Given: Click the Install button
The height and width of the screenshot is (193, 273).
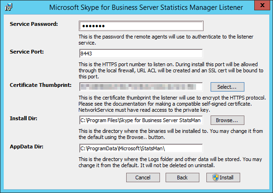Looking at the screenshot, I should point(223,178).
